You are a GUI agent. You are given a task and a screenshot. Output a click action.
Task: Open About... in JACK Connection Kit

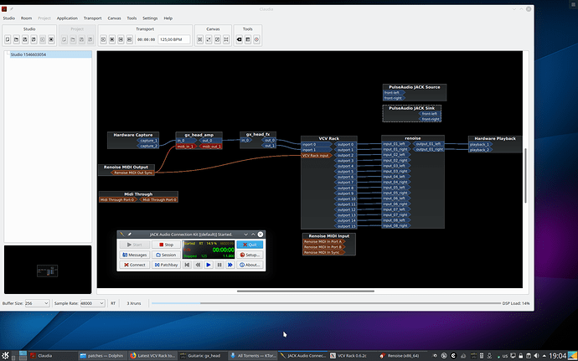pos(250,265)
